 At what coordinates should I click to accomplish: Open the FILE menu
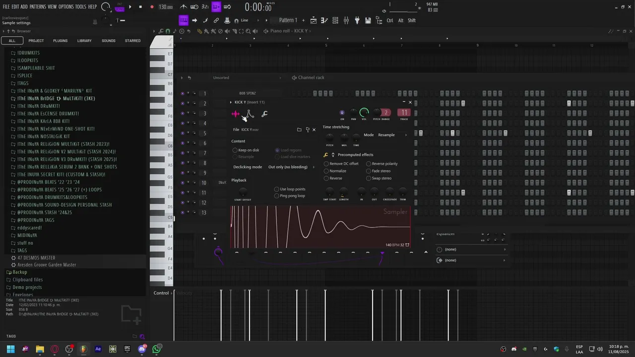tap(6, 7)
